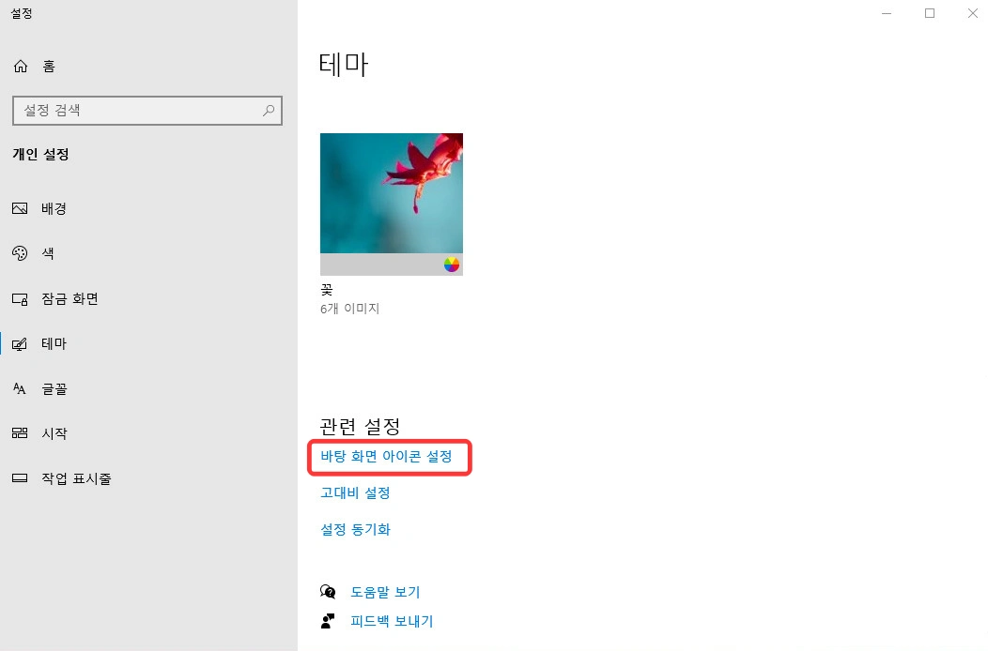Click the 시작 start tiles icon
Screen dimensions: 988x651
(20, 433)
